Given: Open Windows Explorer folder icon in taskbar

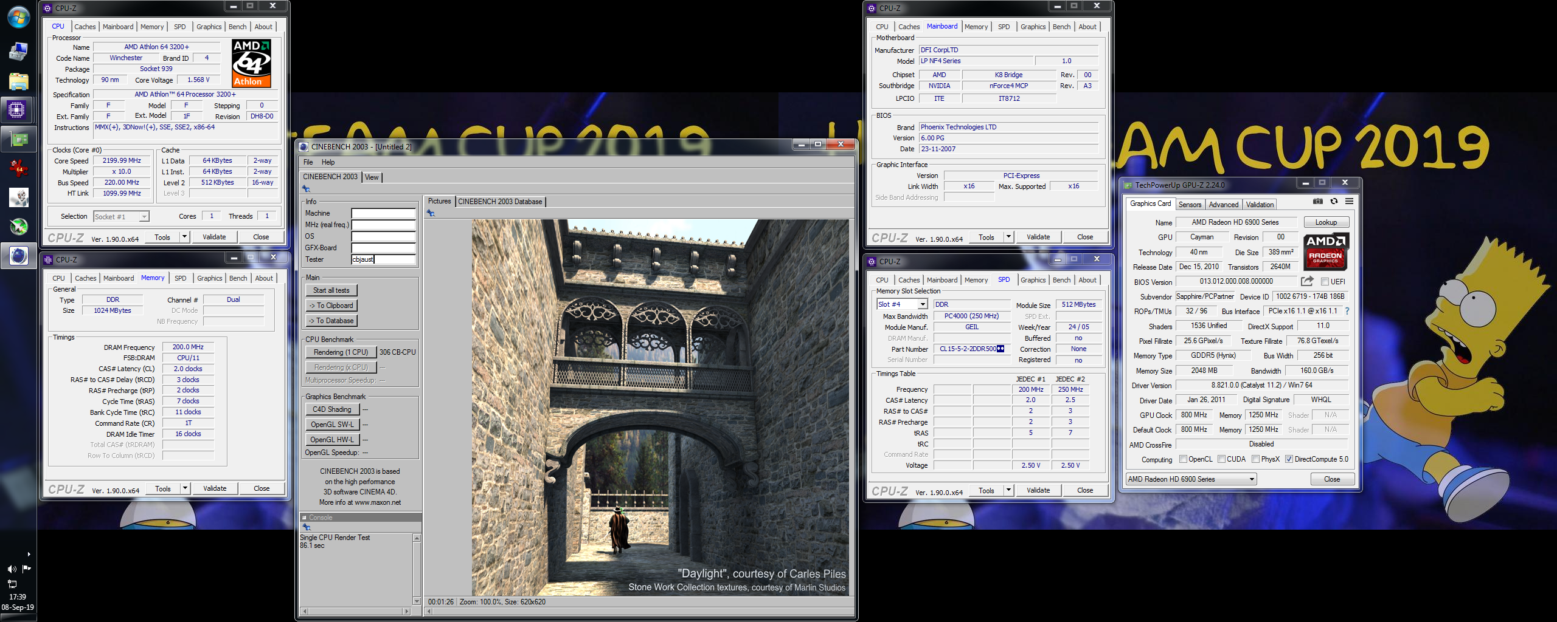Looking at the screenshot, I should click(18, 81).
